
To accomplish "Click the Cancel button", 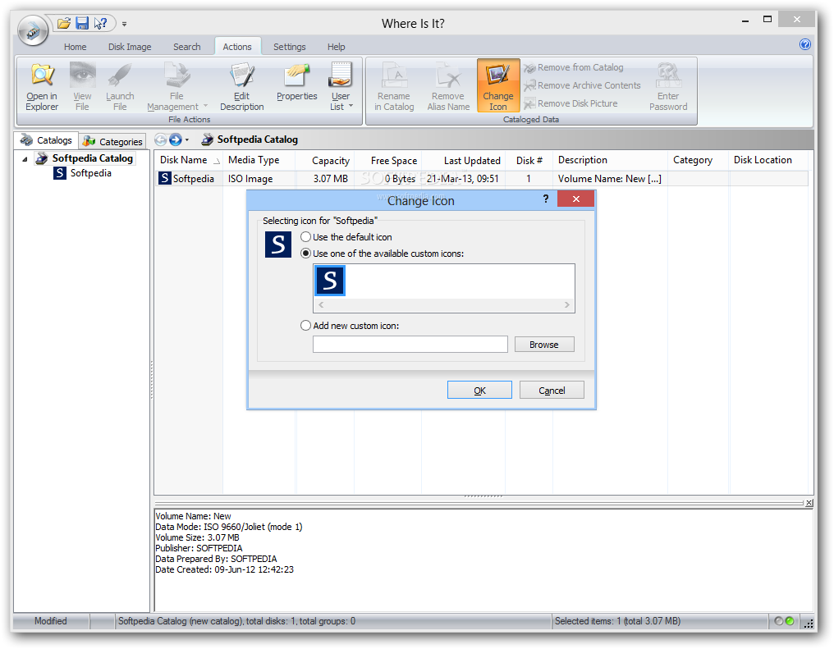I will point(552,391).
